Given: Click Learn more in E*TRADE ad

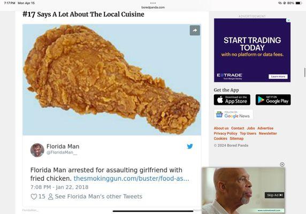Looking at the screenshot, I should [x=278, y=77].
